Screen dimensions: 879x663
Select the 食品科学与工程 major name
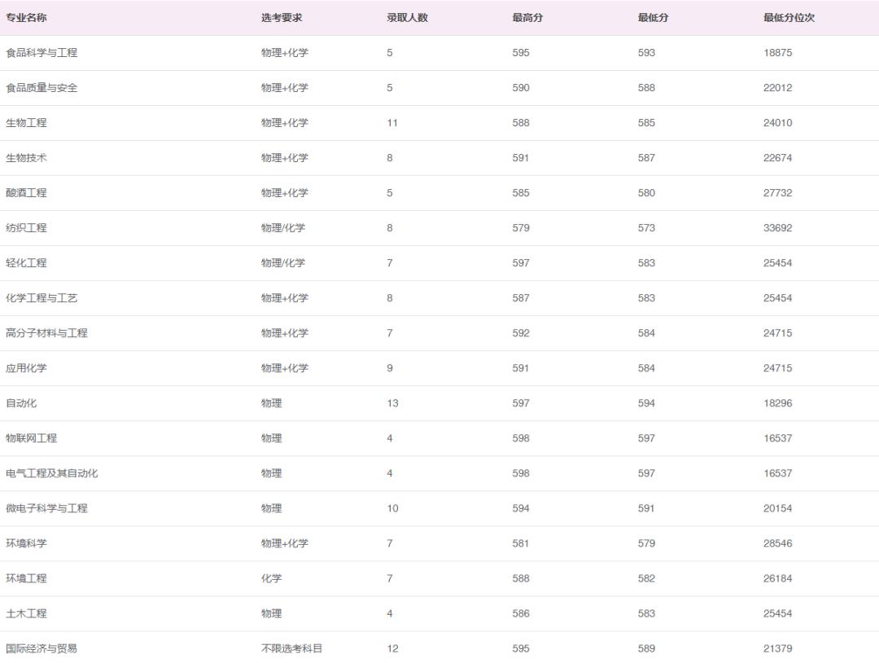pos(42,53)
